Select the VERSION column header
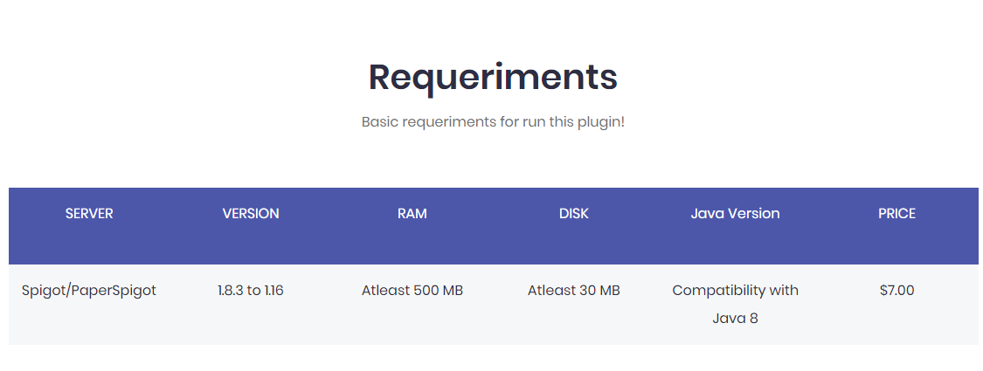This screenshot has height=371, width=983. coord(251,213)
